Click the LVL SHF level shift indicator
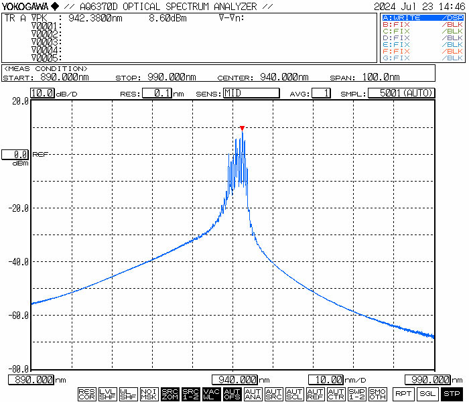The image size is (469, 402). point(107,394)
